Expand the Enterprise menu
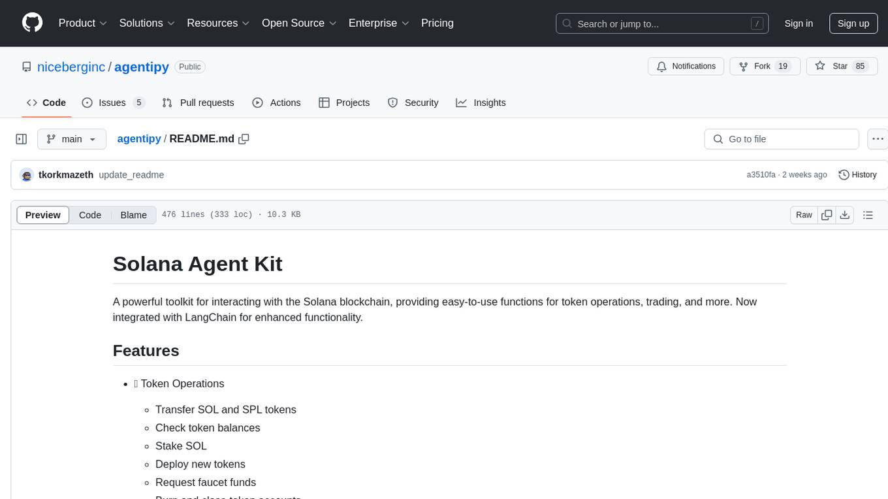The height and width of the screenshot is (499, 888). pos(379,23)
